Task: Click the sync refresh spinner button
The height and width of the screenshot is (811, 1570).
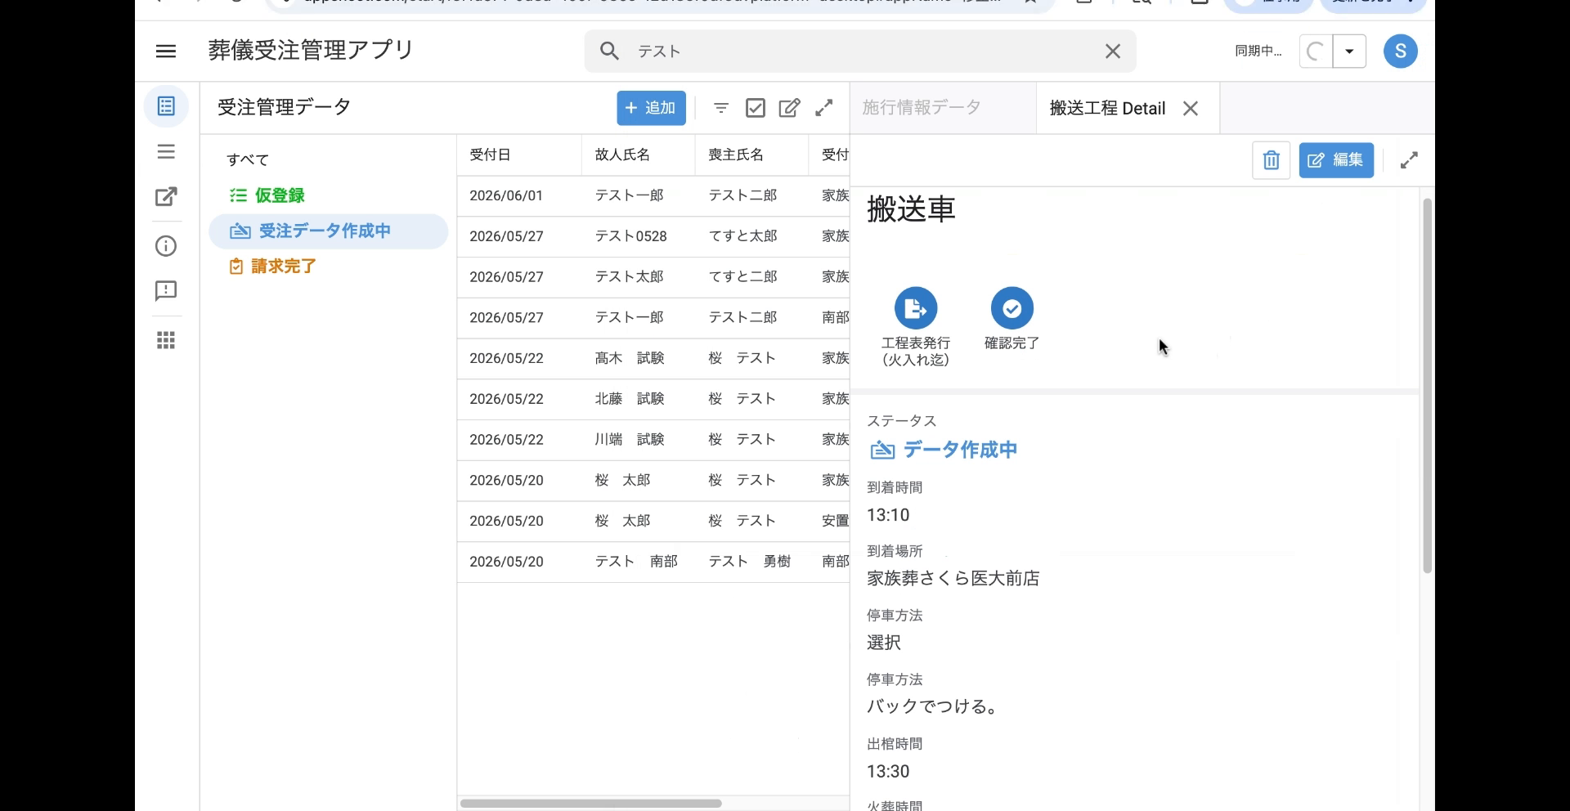Action: click(1316, 51)
